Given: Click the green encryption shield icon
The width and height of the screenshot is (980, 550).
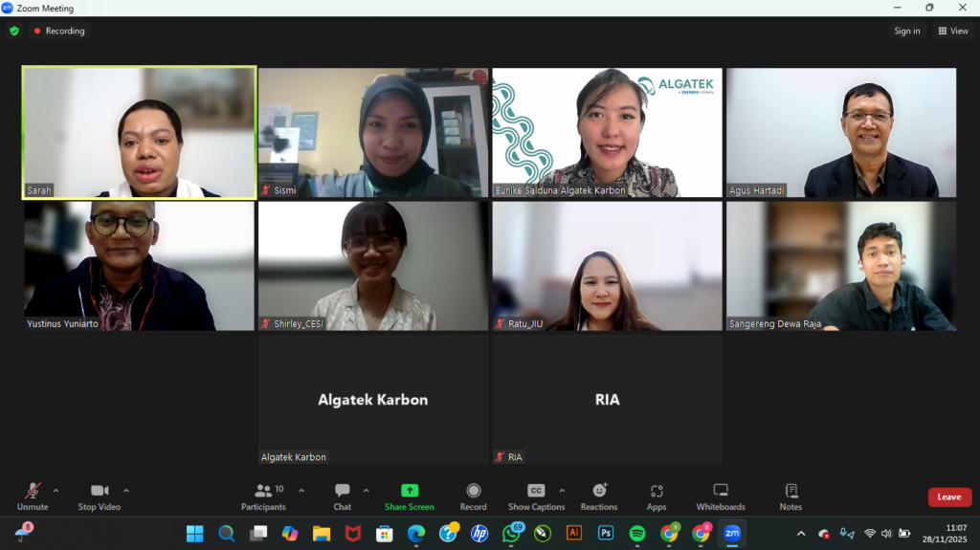Looking at the screenshot, I should click(14, 31).
